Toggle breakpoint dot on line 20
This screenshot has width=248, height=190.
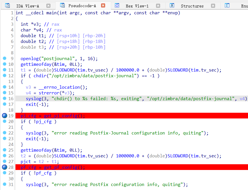(x=5, y=121)
